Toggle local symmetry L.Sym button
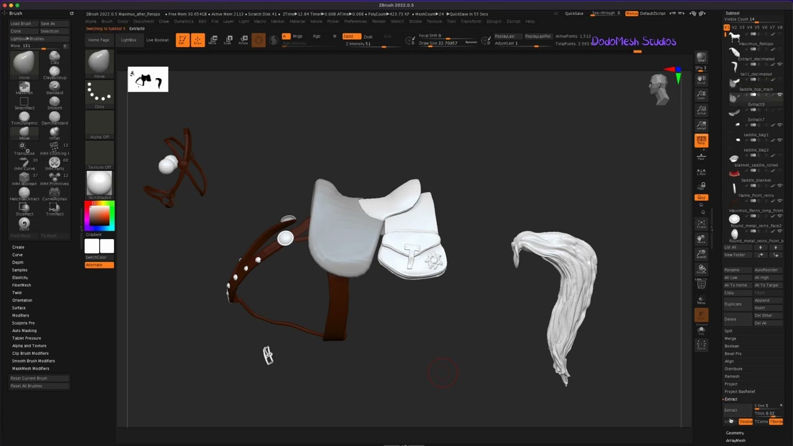 click(701, 172)
